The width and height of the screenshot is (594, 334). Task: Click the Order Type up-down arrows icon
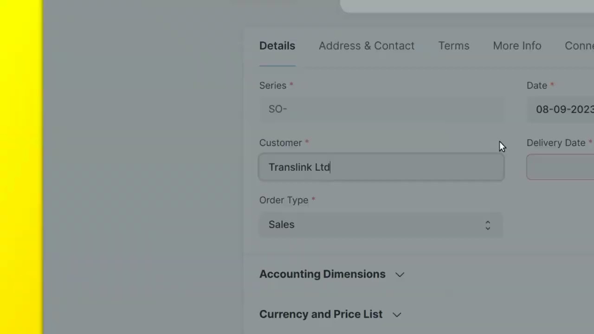point(488,225)
